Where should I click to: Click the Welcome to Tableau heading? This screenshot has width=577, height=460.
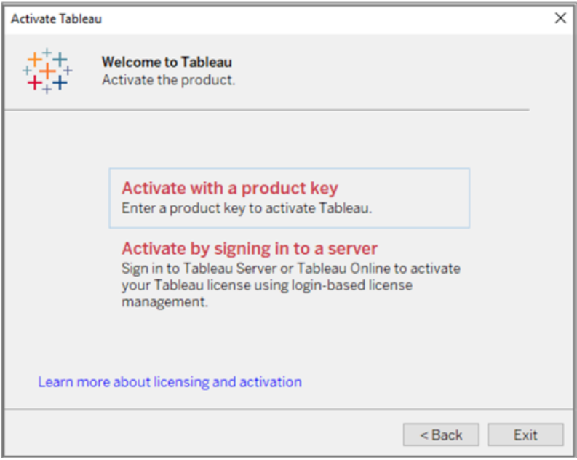pos(167,62)
